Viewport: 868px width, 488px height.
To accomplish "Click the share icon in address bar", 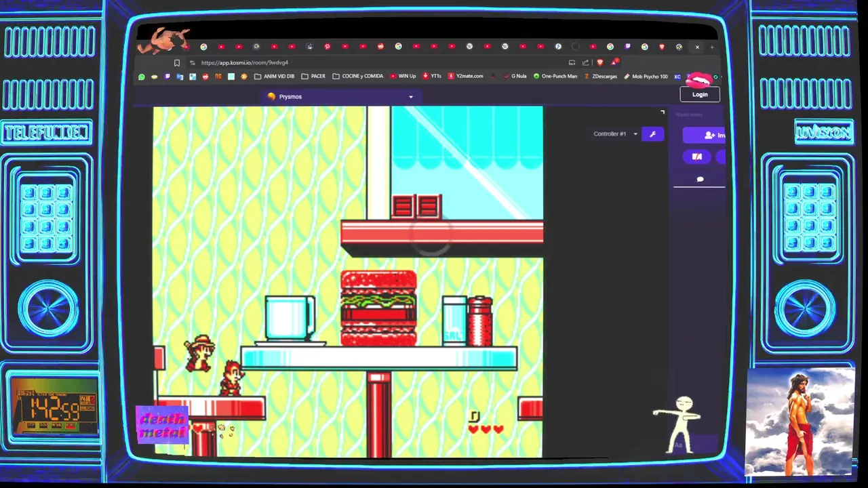I will coord(585,63).
